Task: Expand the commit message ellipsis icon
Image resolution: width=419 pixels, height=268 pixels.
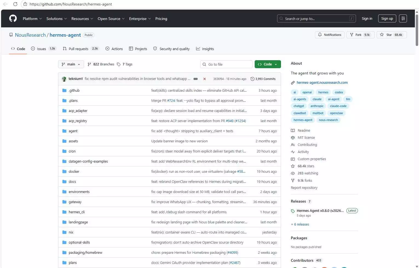Action: [x=196, y=79]
